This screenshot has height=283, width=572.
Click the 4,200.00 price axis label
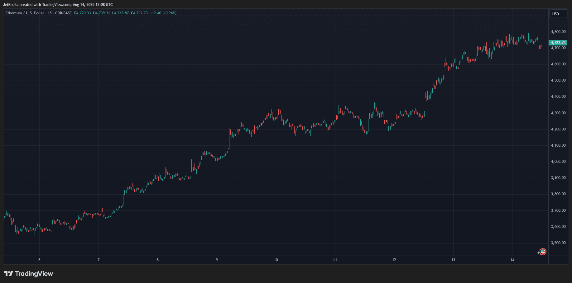558,129
